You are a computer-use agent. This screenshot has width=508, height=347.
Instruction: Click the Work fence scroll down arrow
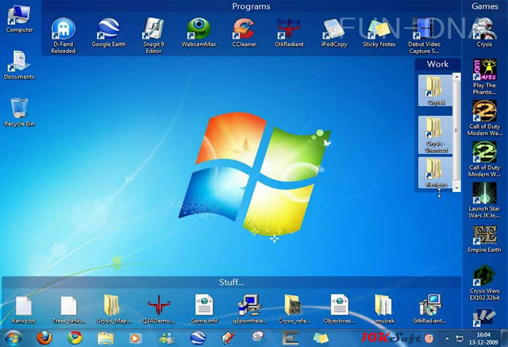coord(456,188)
